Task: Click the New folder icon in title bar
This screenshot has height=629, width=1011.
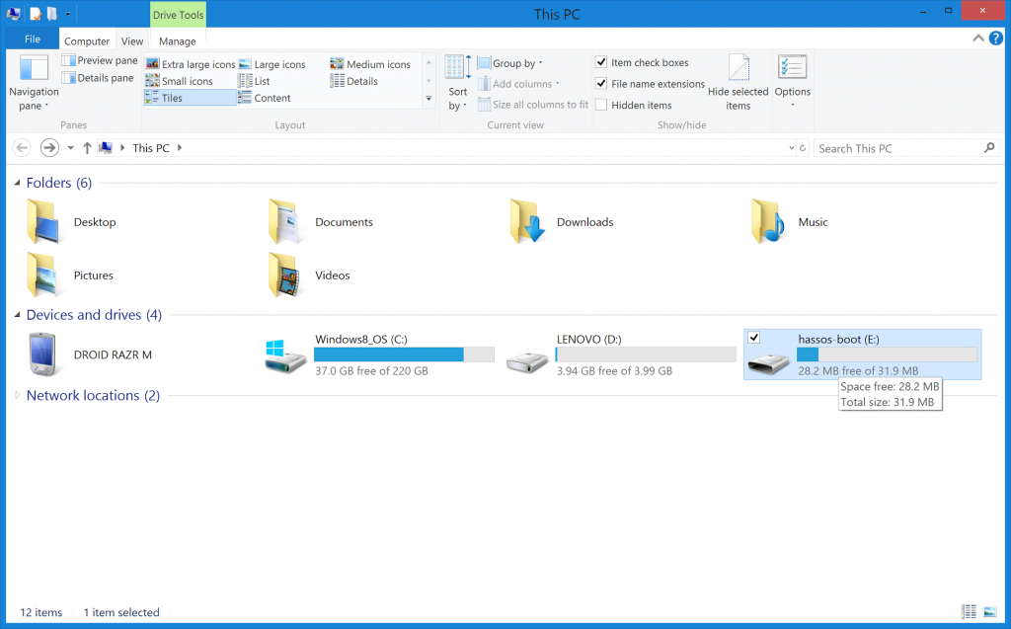Action: pyautogui.click(x=52, y=14)
